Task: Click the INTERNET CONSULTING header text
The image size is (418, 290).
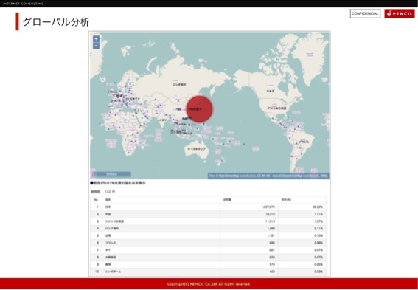Action: pyautogui.click(x=23, y=4)
